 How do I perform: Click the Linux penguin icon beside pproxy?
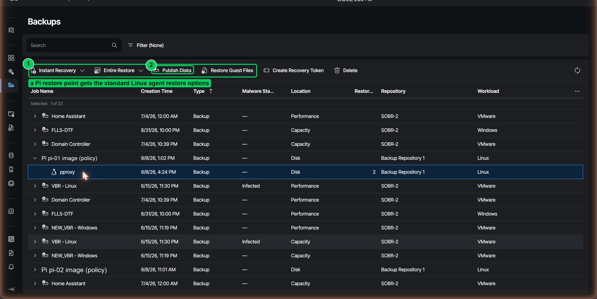coord(54,172)
